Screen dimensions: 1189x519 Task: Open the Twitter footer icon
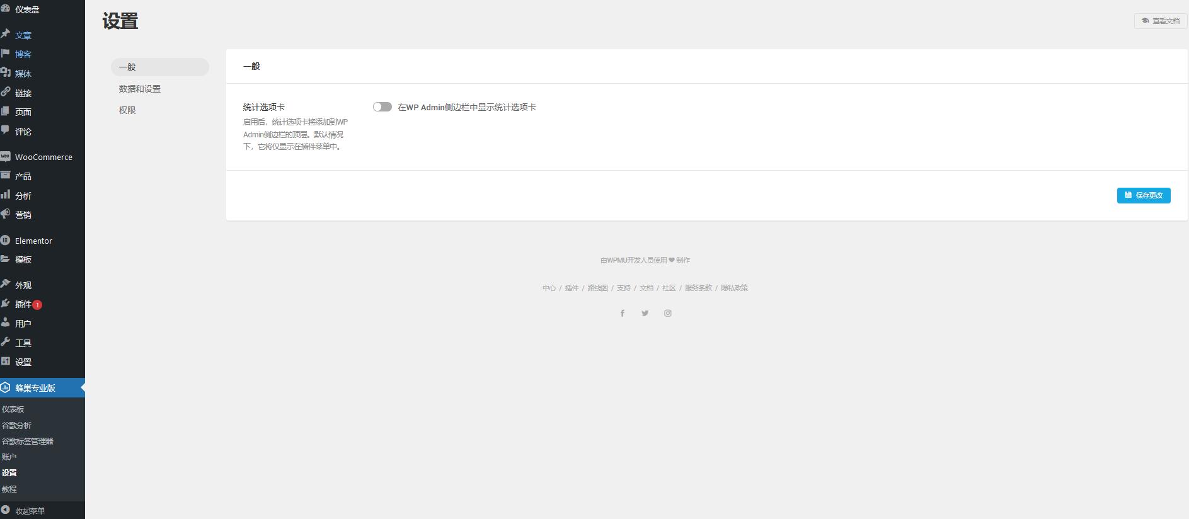click(x=645, y=313)
